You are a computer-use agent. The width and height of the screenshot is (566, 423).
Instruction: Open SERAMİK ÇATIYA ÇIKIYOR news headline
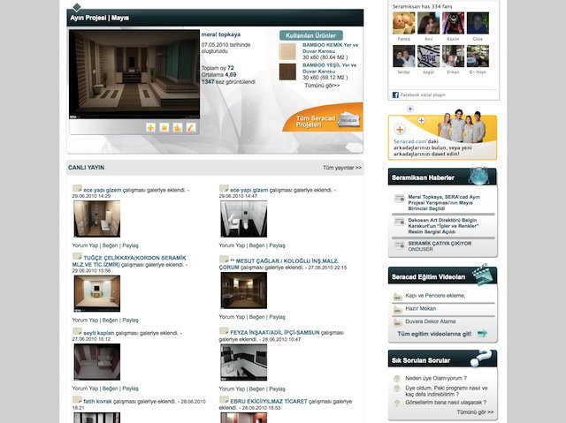(440, 244)
